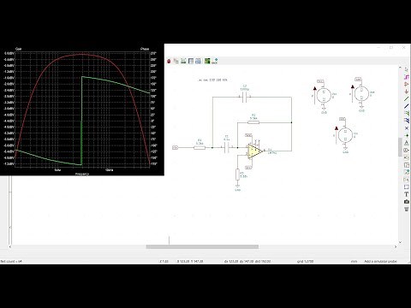The image size is (411, 308).
Task: Select the global label tool
Action: 407,150
